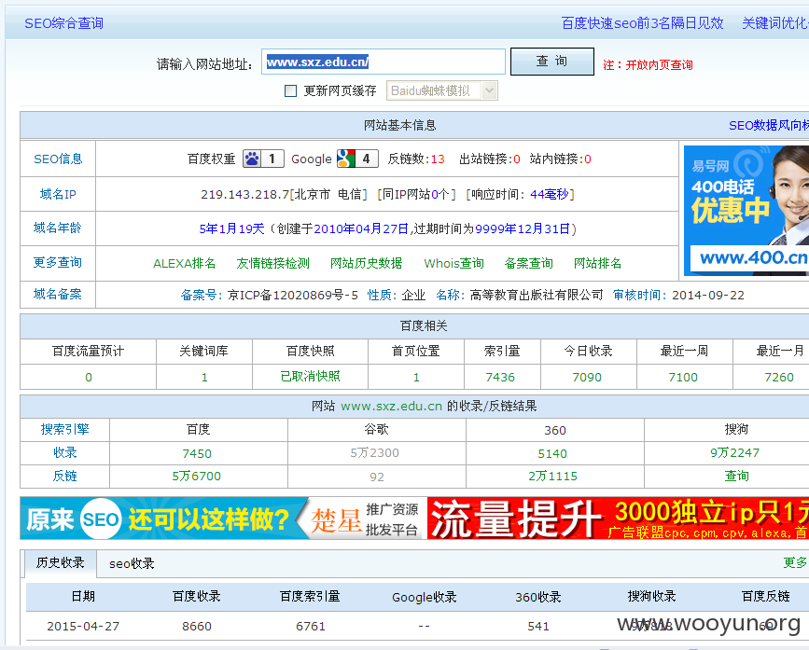Click 360 收录 count 5140

tap(552, 453)
